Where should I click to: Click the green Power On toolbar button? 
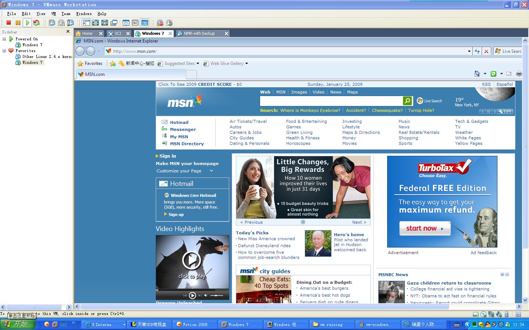pyautogui.click(x=27, y=23)
